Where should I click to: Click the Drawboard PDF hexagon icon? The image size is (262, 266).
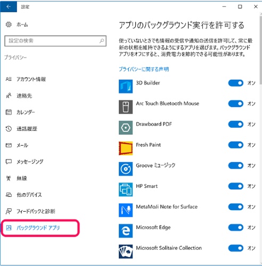126,128
